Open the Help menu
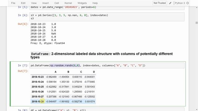This screenshot has height=111, width=198. 95,3
